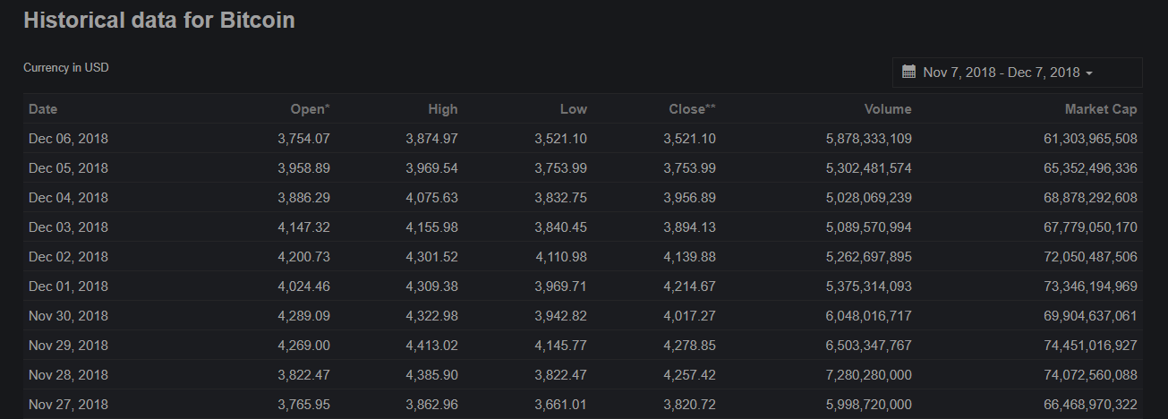1168x419 pixels.
Task: Click the calendar icon in date picker
Action: 908,73
